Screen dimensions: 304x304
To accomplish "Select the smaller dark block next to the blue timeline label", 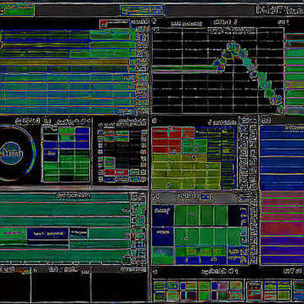I will pyautogui.click(x=78, y=233).
